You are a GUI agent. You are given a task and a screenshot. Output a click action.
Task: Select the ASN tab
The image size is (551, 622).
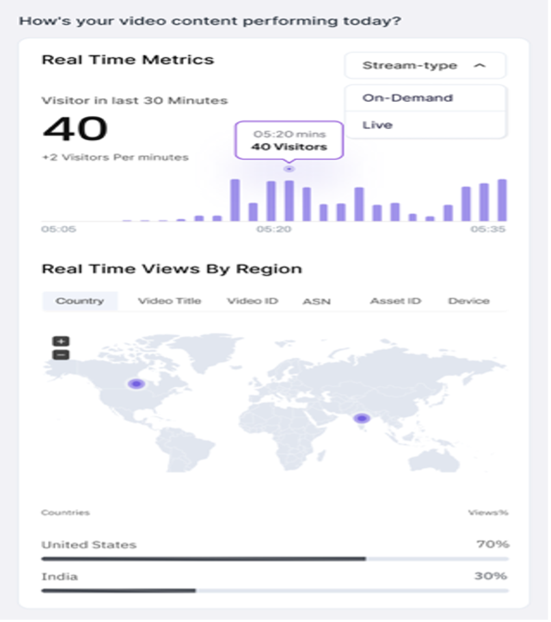(317, 301)
